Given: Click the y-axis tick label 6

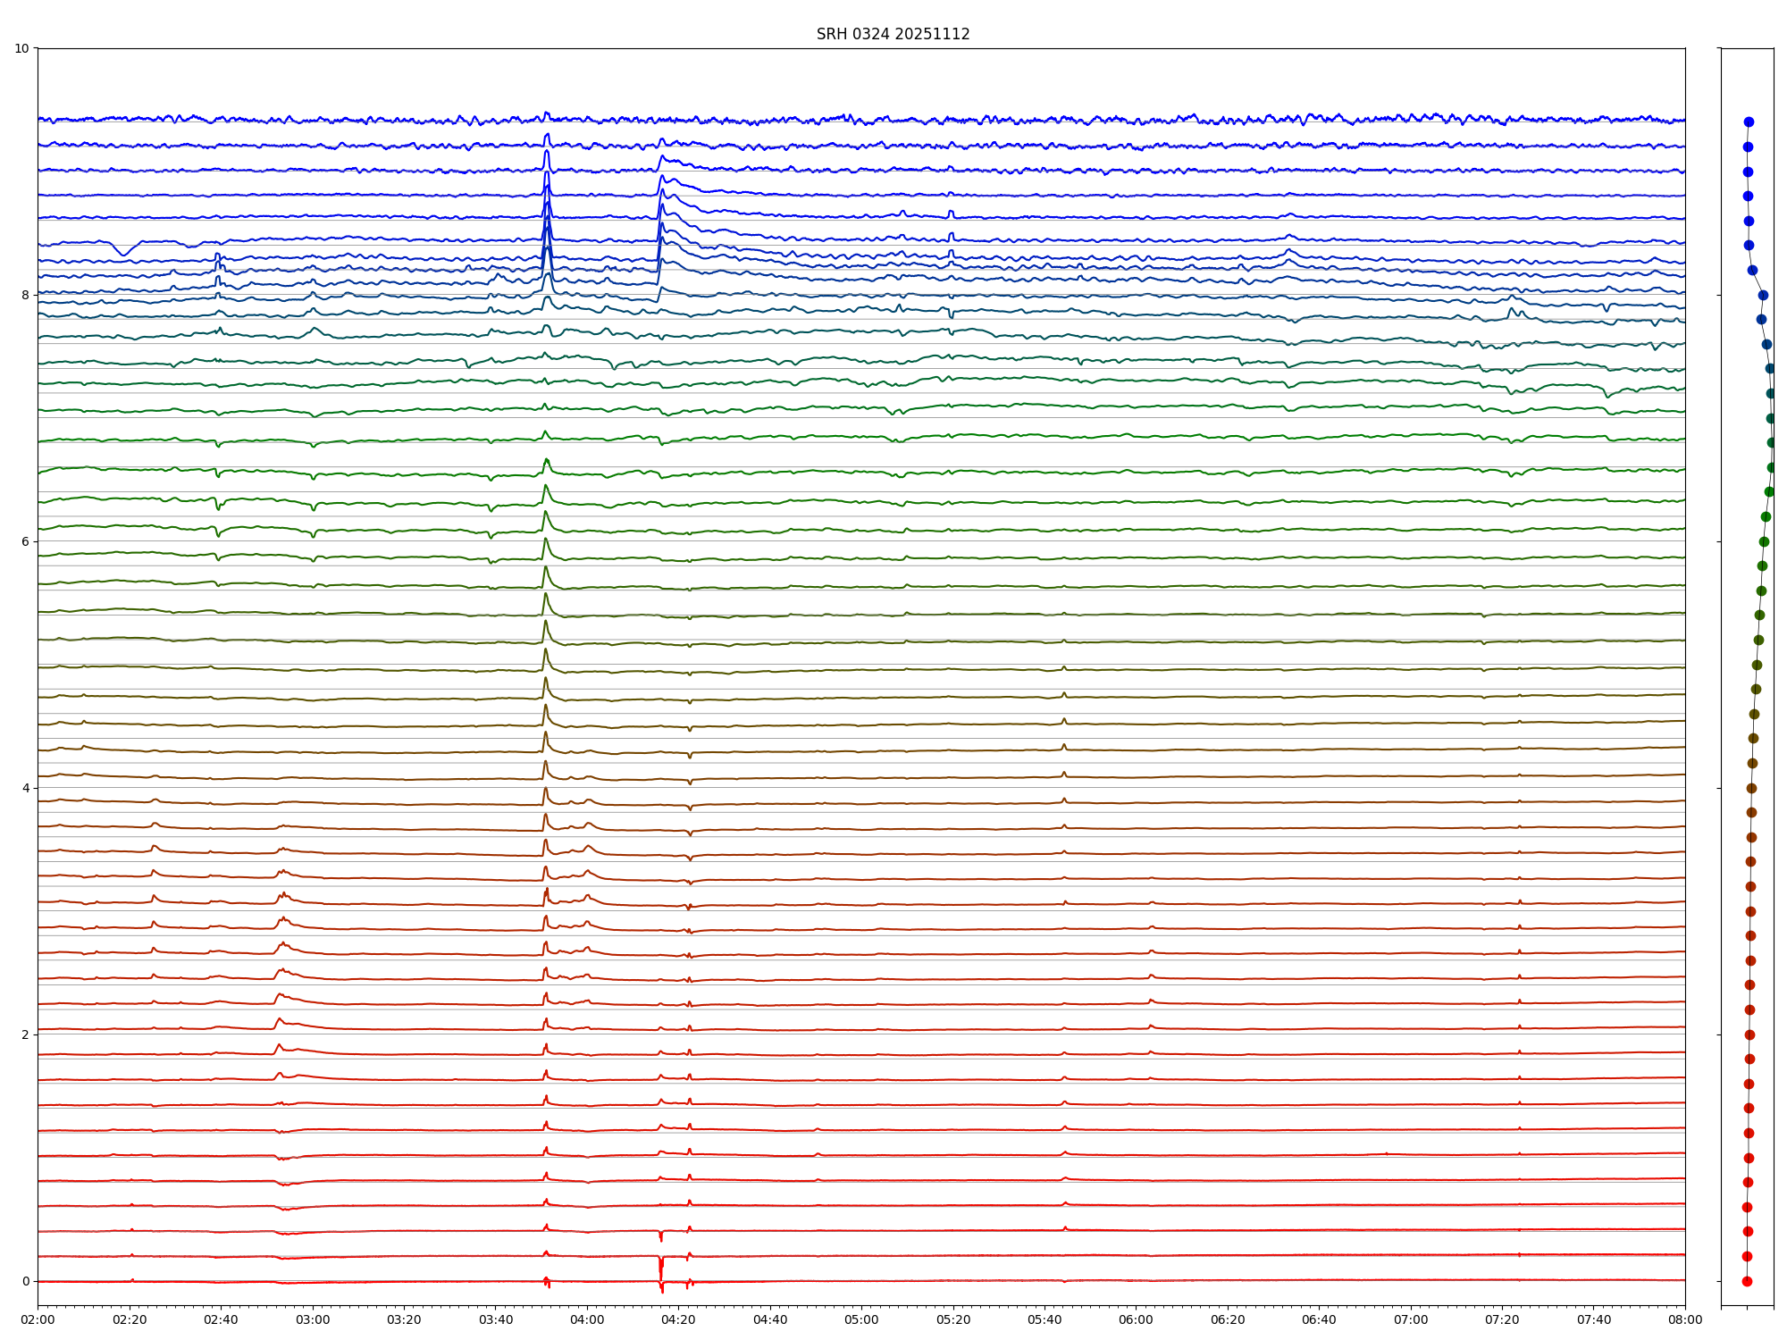Looking at the screenshot, I should coord(25,541).
